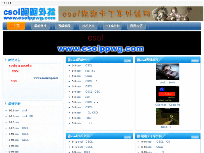This screenshot has height=153, width=204.
Task: Click the csol视频教程 panel title
Action: tap(149, 60)
